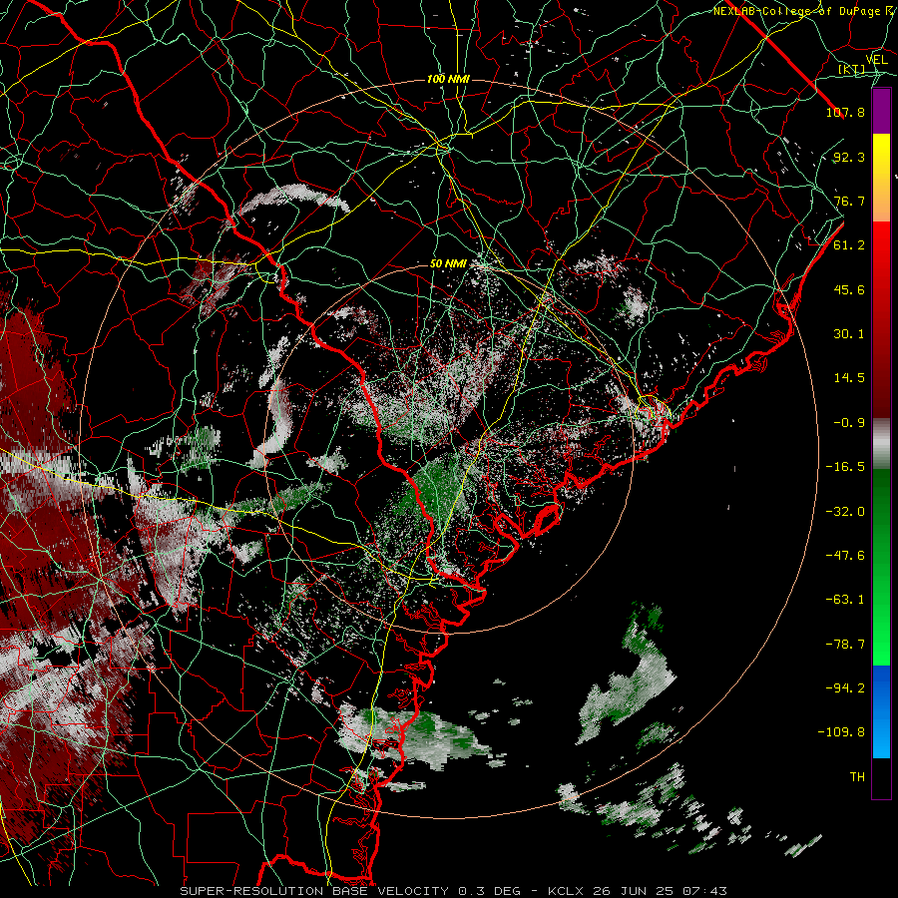Click the blue segment of the color bar
898x898 pixels.
[x=881, y=711]
